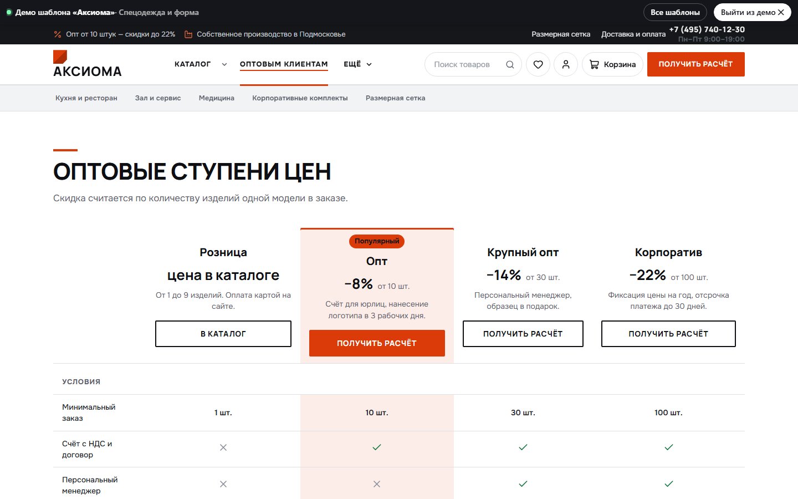Viewport: 798px width, 499px height.
Task: Expand the Каталог dropdown chevron
Action: (x=224, y=64)
